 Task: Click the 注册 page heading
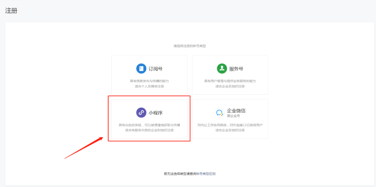click(11, 11)
